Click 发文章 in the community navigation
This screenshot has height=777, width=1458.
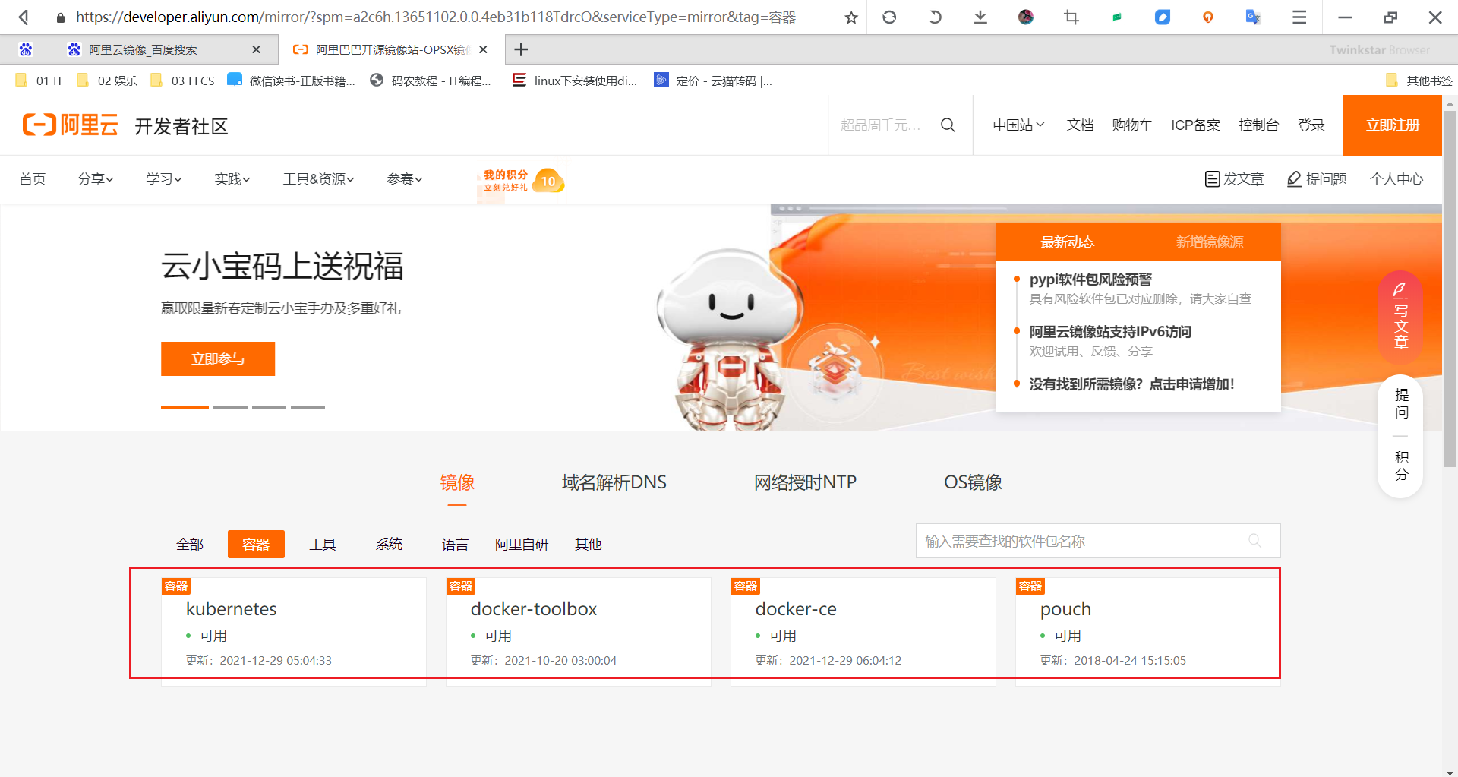tap(1235, 179)
